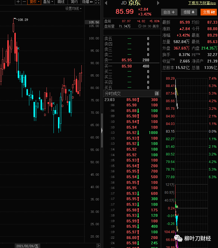The width and height of the screenshot is (218, 248).
Task: Open the 设置均线 dropdown
Action: click(73, 8)
